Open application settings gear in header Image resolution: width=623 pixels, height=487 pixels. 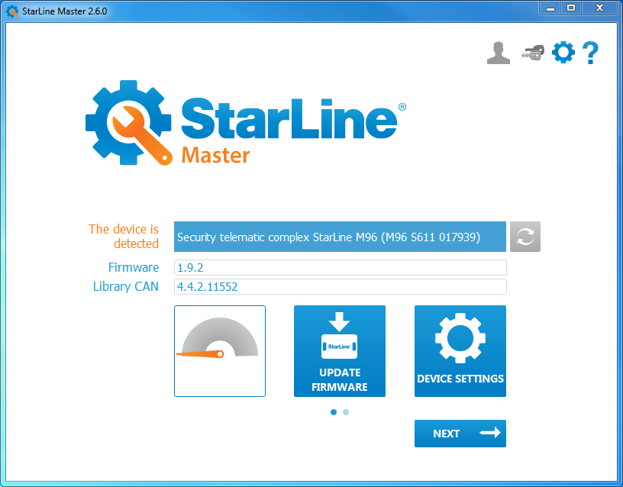point(563,53)
